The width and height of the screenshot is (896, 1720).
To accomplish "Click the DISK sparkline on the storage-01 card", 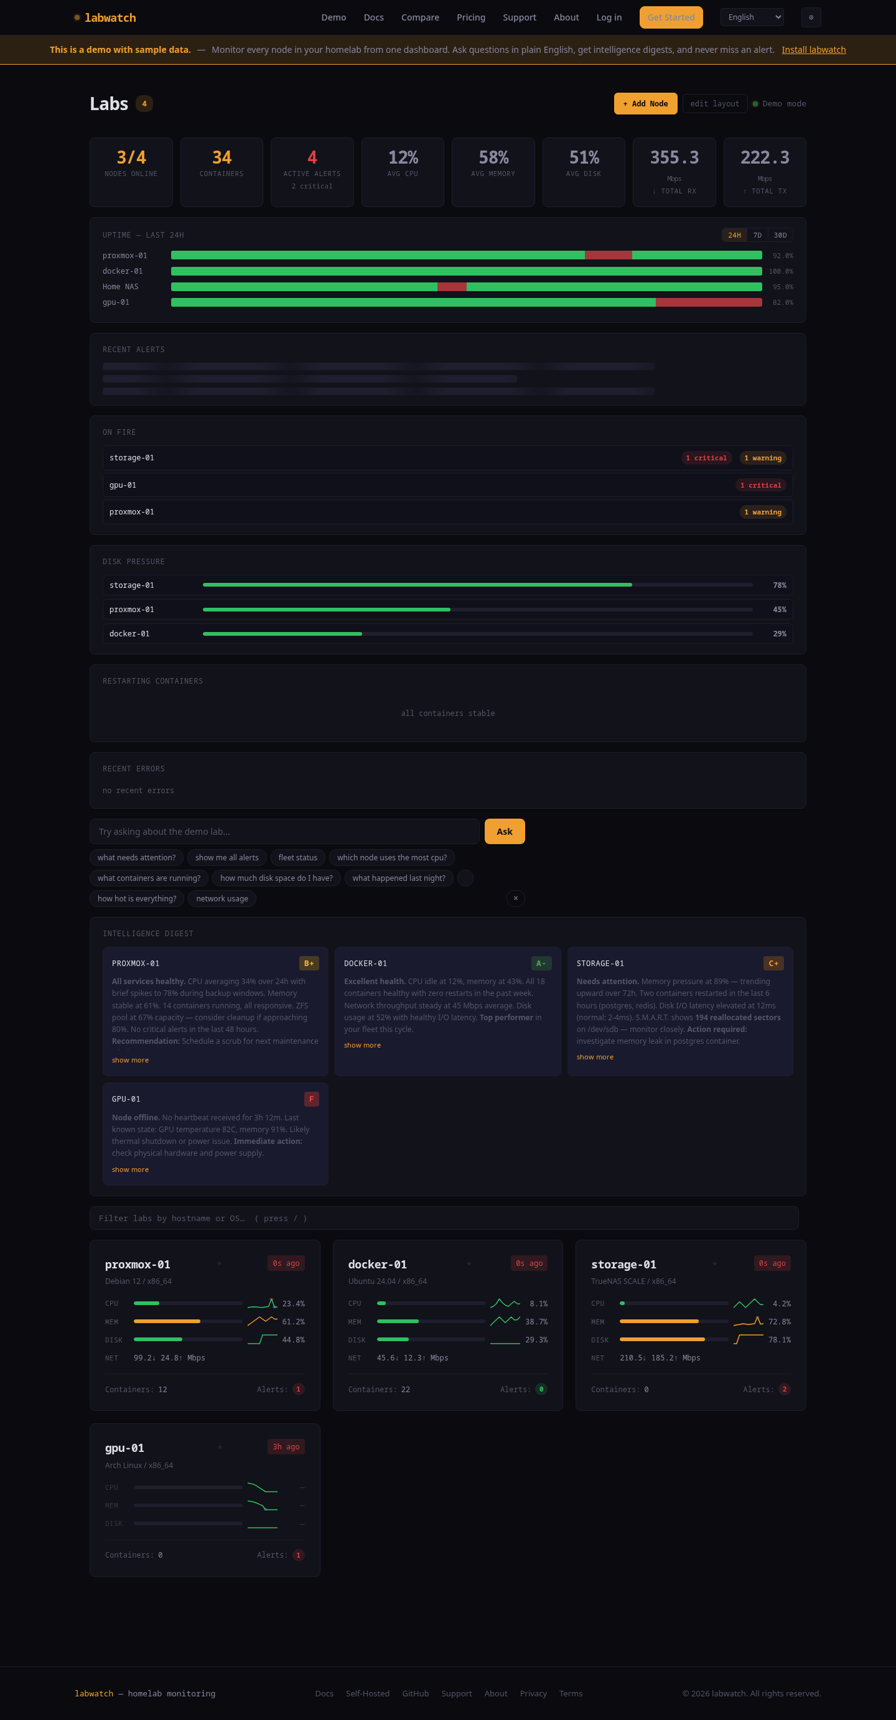I will tap(748, 1339).
